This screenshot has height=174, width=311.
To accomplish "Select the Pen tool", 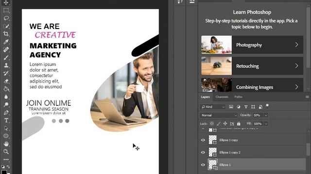I will (6, 113).
